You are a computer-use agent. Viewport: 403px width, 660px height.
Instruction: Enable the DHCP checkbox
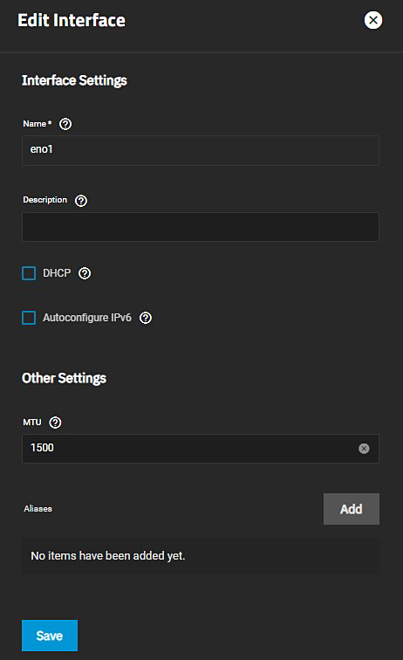(x=29, y=273)
